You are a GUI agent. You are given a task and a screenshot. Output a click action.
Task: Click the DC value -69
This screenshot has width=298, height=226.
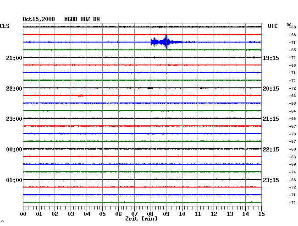[292, 164]
